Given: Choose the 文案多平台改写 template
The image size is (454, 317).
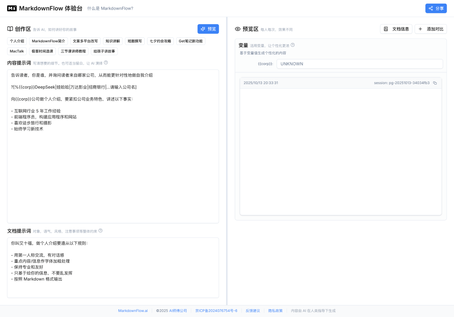Looking at the screenshot, I should (x=85, y=41).
